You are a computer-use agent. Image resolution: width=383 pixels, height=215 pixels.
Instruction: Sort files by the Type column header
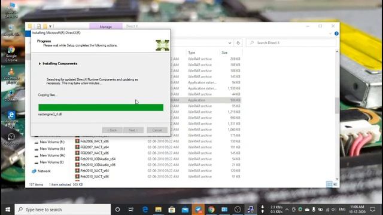(x=191, y=53)
